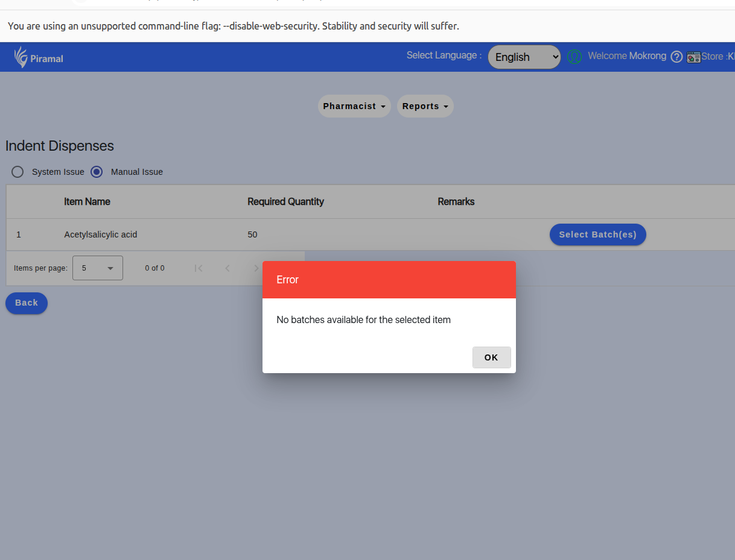Screen dimensions: 735x560
Task: Go to next page in paginator
Action: [x=256, y=268]
